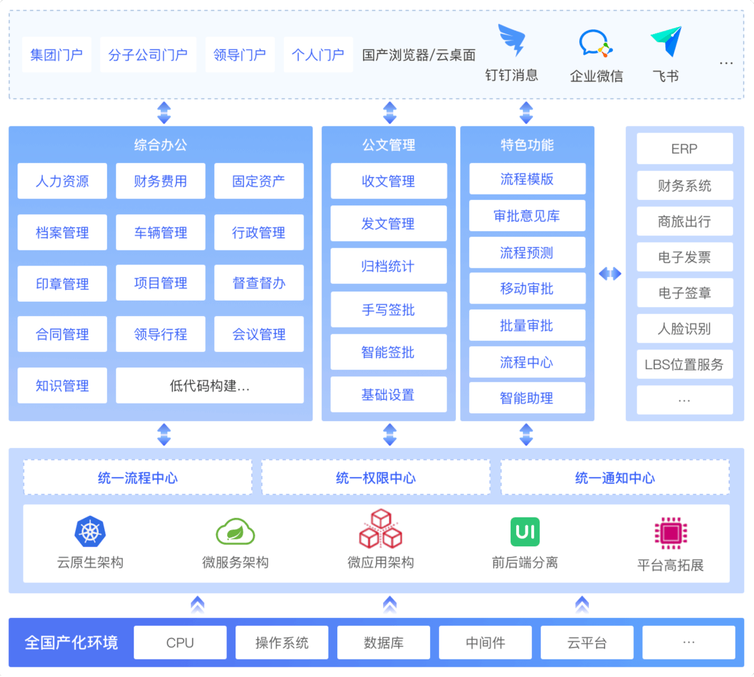Click the 微应用架构 red cubes icon
The height and width of the screenshot is (677, 754).
pyautogui.click(x=381, y=529)
